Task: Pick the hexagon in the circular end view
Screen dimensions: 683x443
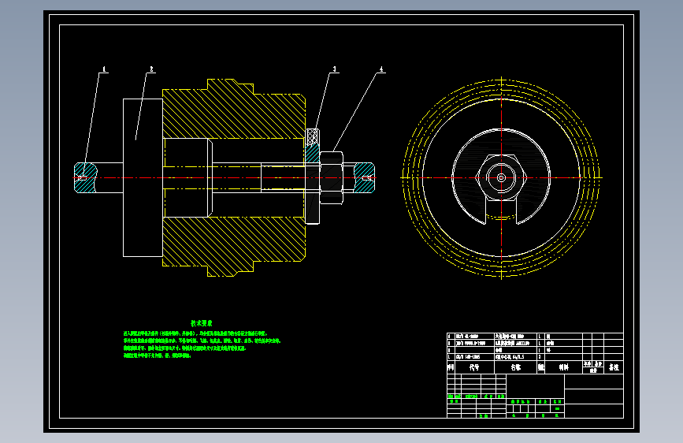Action: pos(501,177)
